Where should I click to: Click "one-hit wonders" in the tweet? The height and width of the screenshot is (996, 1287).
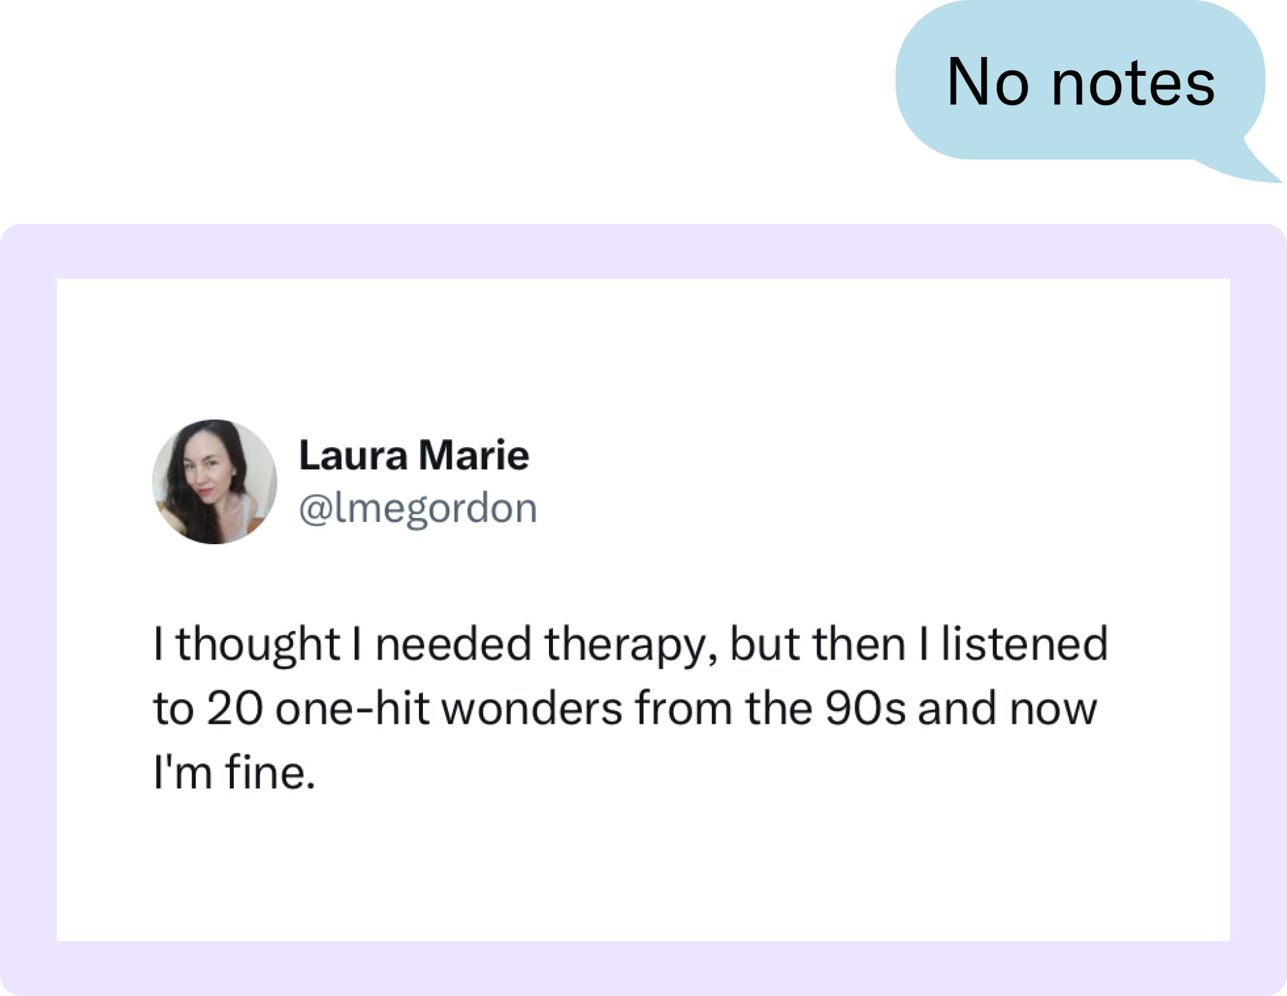[x=448, y=708]
